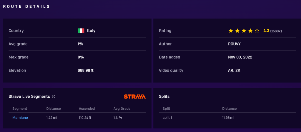The image size is (301, 132).
Task: Click the Route Details heading
Action: coord(26,6)
